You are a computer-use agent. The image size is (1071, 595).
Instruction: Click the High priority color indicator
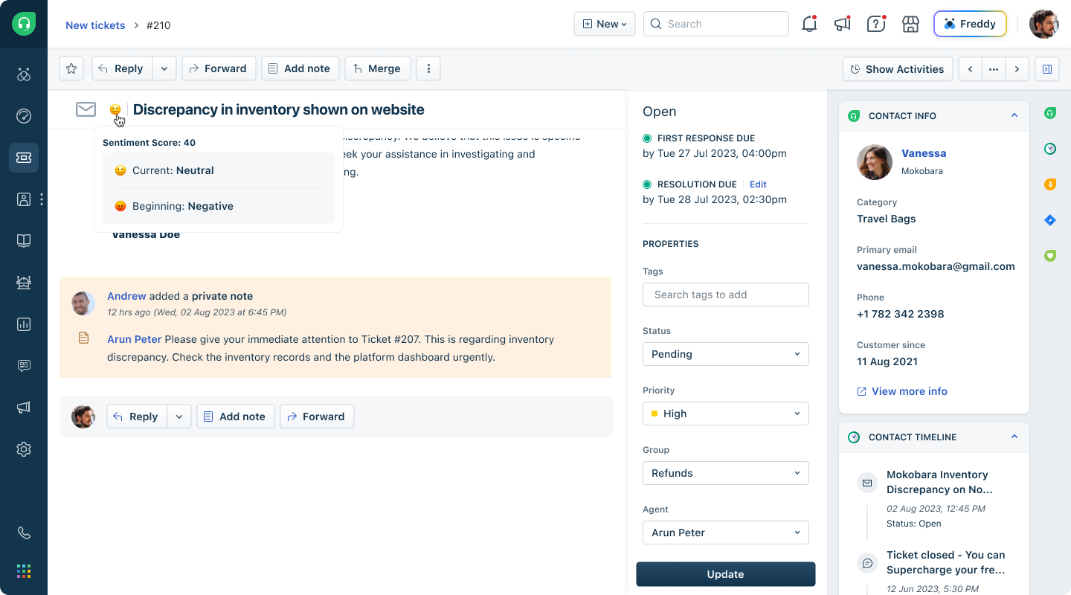pos(655,414)
